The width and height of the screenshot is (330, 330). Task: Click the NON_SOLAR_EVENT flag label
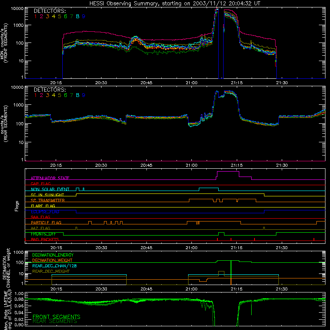click(50, 189)
